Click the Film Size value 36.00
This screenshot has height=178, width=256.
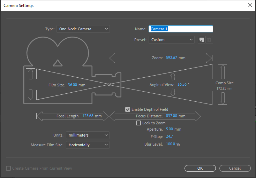(x=73, y=85)
